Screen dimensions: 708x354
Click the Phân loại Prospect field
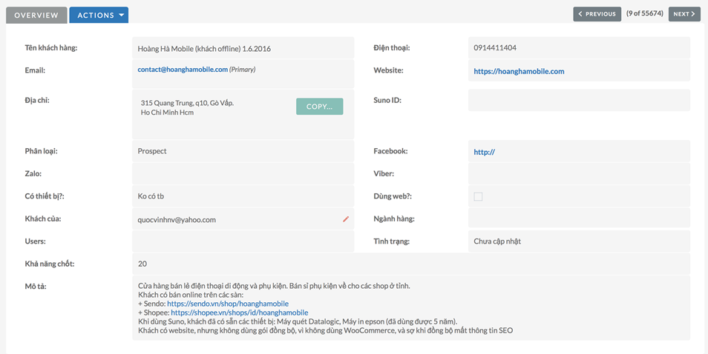(x=243, y=151)
